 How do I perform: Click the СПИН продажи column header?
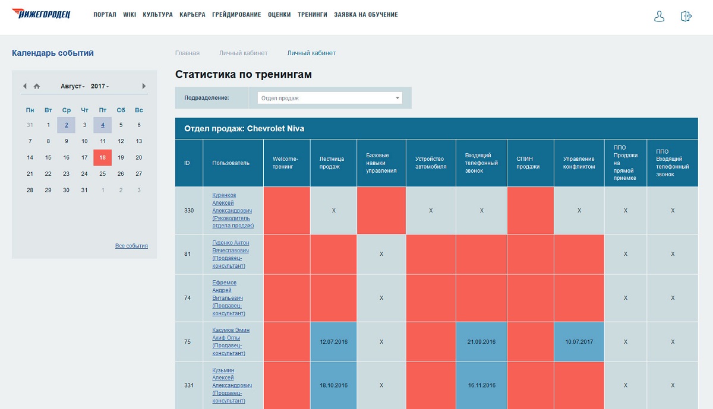(530, 163)
